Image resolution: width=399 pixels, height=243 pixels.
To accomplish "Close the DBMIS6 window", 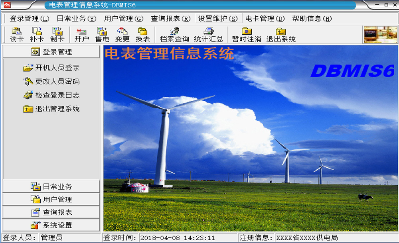I will (x=395, y=5).
